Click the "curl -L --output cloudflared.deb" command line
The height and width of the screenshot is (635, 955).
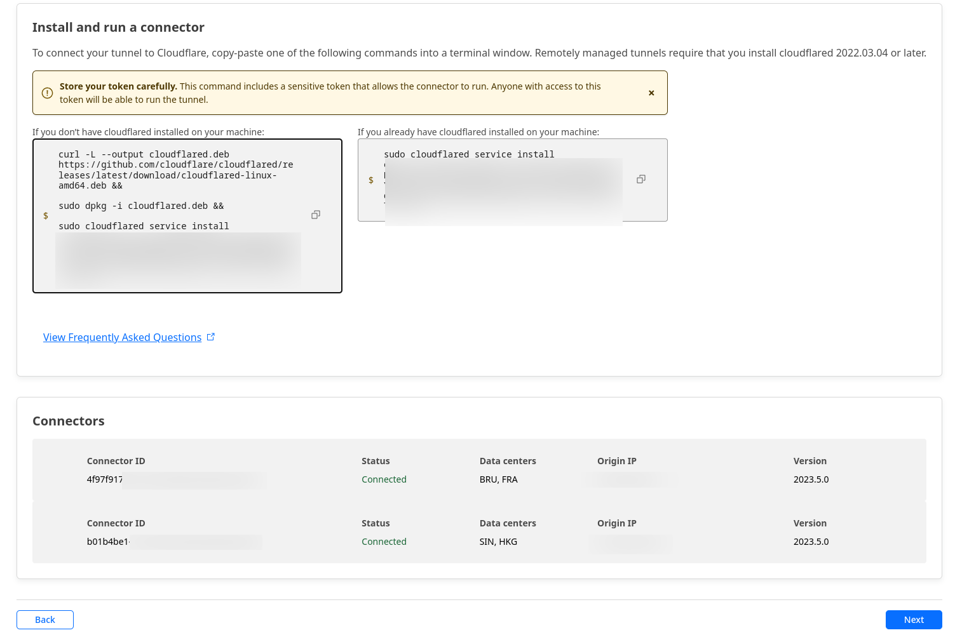[x=144, y=154]
